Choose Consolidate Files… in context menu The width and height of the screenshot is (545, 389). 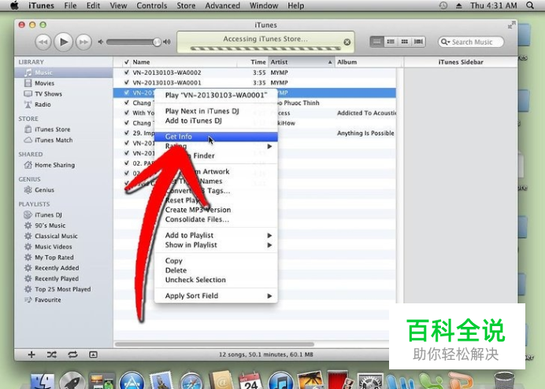tap(216, 219)
